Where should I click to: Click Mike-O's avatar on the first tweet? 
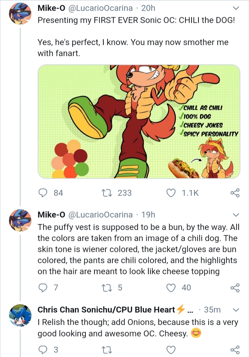click(20, 13)
